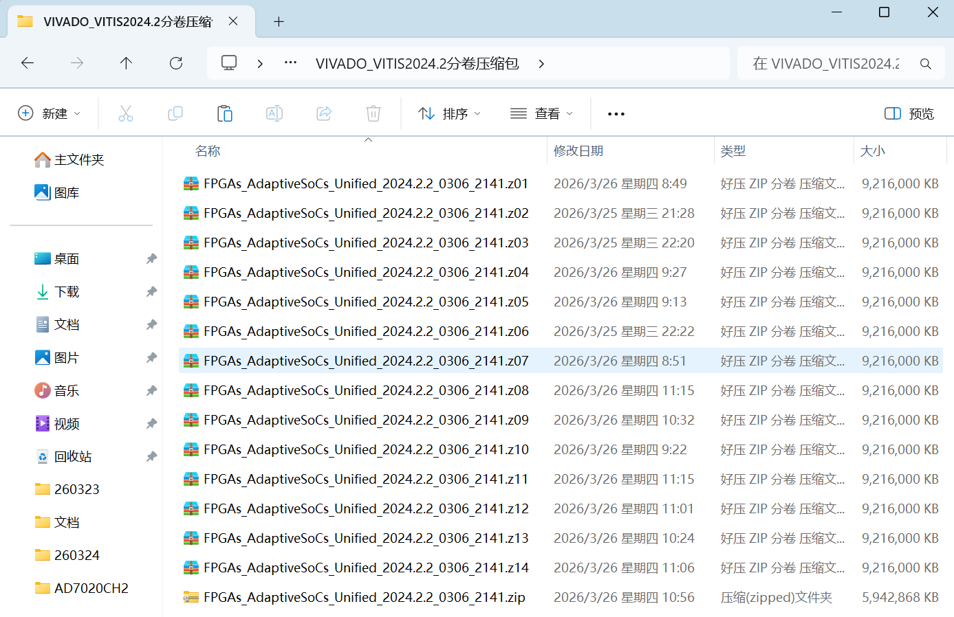954x617 pixels.
Task: Click the Delete trash can icon
Action: (373, 113)
